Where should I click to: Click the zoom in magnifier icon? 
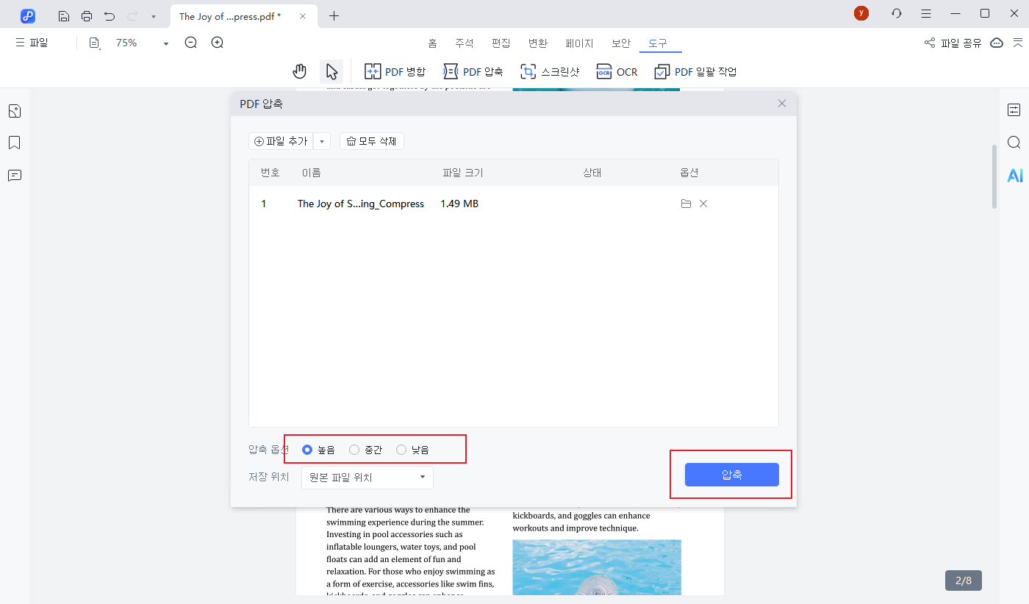[218, 43]
